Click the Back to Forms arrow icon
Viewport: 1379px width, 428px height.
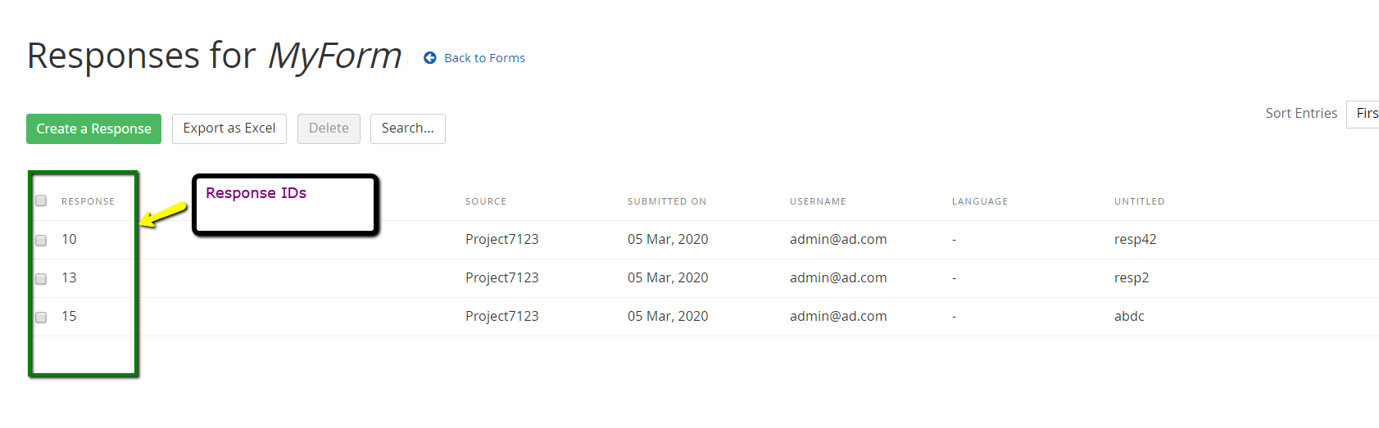[429, 58]
